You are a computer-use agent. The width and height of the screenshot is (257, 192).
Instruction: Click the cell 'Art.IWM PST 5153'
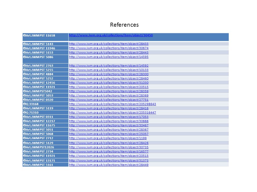coord(46,53)
